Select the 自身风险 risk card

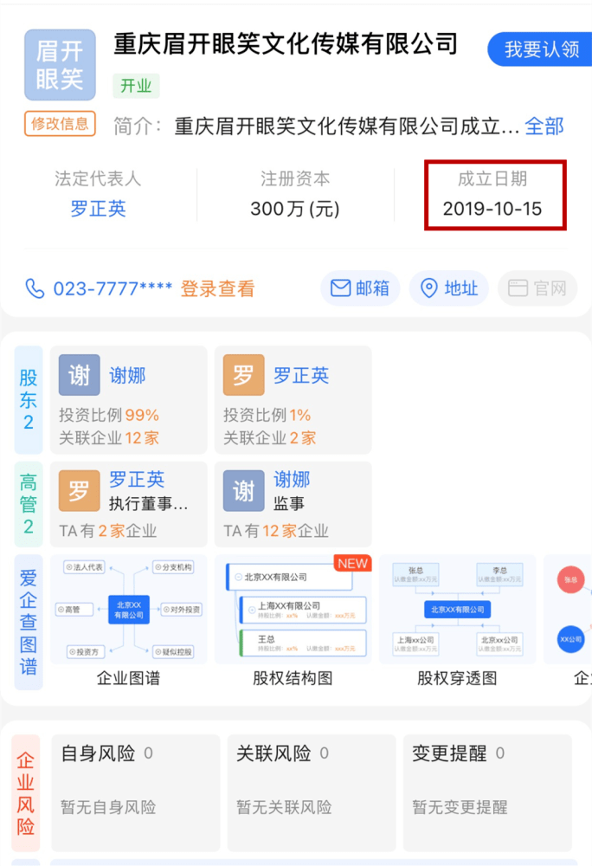coord(136,792)
